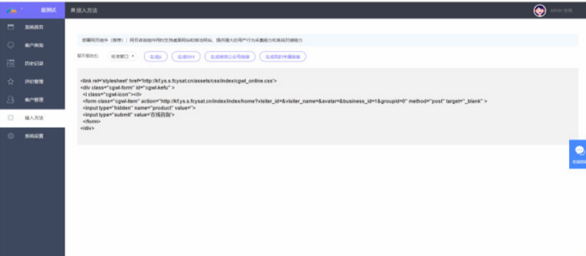Open 评价管理 via its star icon
The image size is (586, 256).
point(11,81)
